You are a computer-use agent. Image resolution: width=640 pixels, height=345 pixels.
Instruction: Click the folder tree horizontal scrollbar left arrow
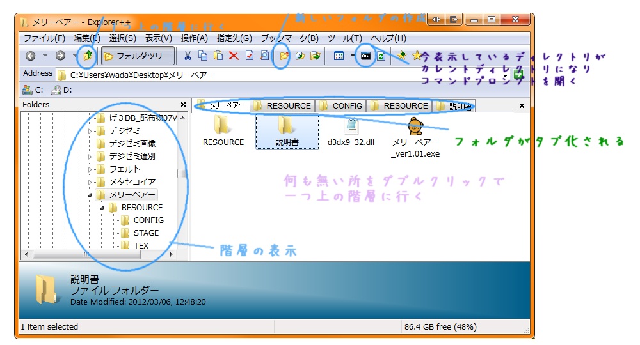coord(26,254)
